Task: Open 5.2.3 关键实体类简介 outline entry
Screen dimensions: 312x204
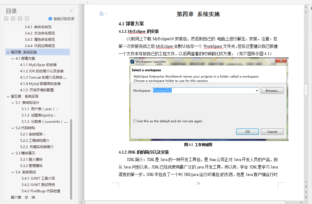Action: [x=37, y=147]
